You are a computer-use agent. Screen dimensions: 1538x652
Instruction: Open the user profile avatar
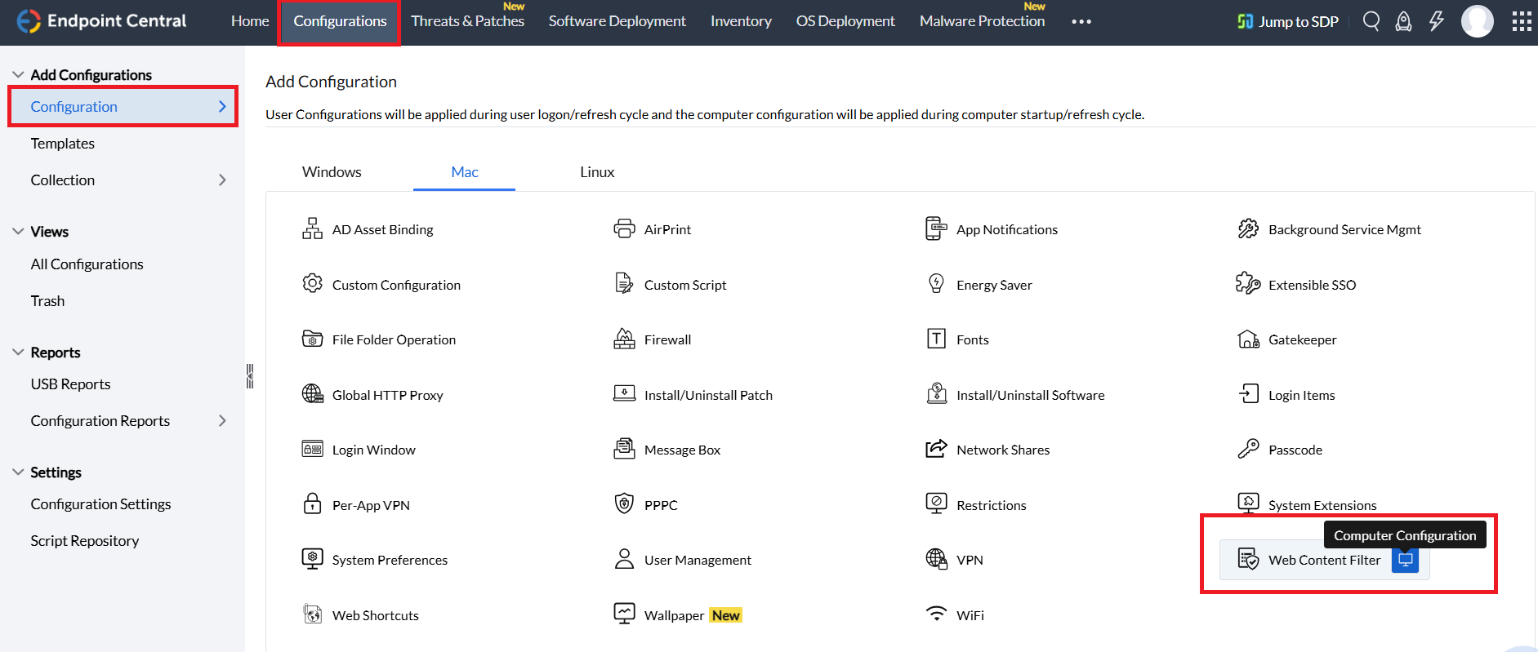pos(1477,21)
